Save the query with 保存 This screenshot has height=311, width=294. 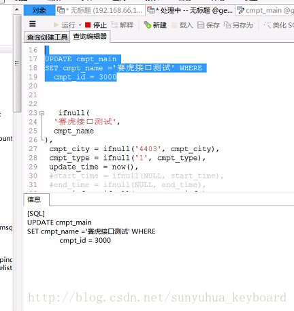(208, 25)
